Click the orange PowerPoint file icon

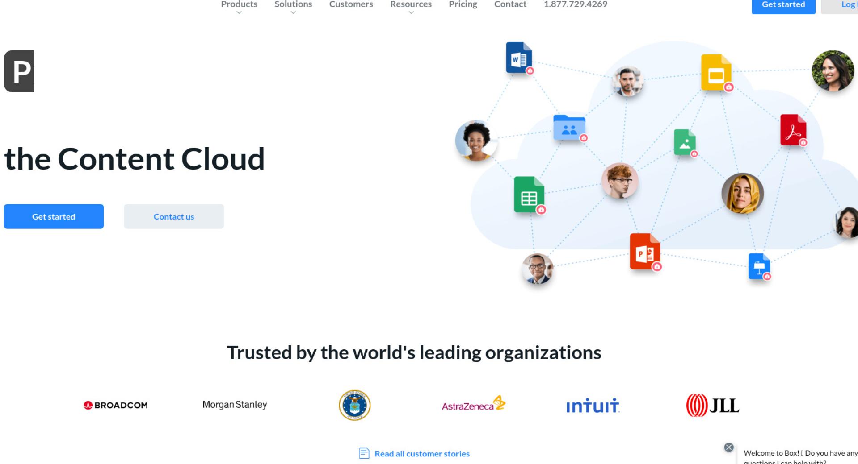(644, 251)
